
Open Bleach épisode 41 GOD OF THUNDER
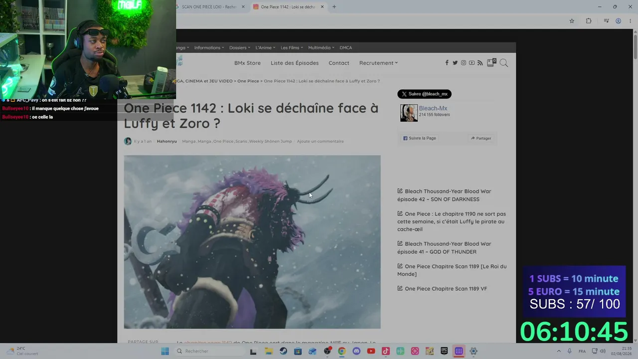(x=444, y=248)
